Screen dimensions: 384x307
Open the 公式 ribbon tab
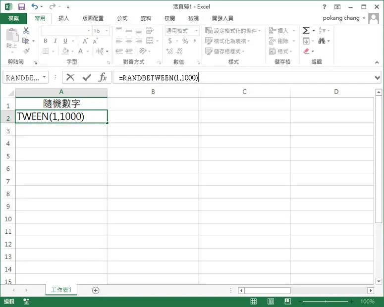(122, 18)
